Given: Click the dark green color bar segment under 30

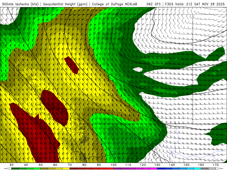Looking at the screenshot, I should (x=15, y=169).
